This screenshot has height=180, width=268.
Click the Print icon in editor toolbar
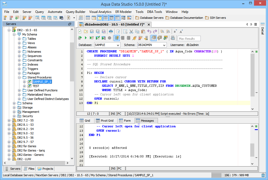click(110, 31)
